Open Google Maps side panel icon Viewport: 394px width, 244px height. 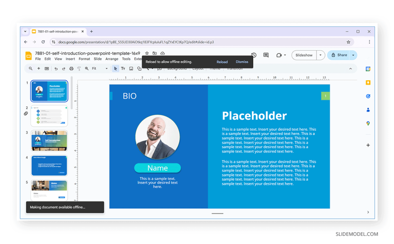(x=368, y=124)
